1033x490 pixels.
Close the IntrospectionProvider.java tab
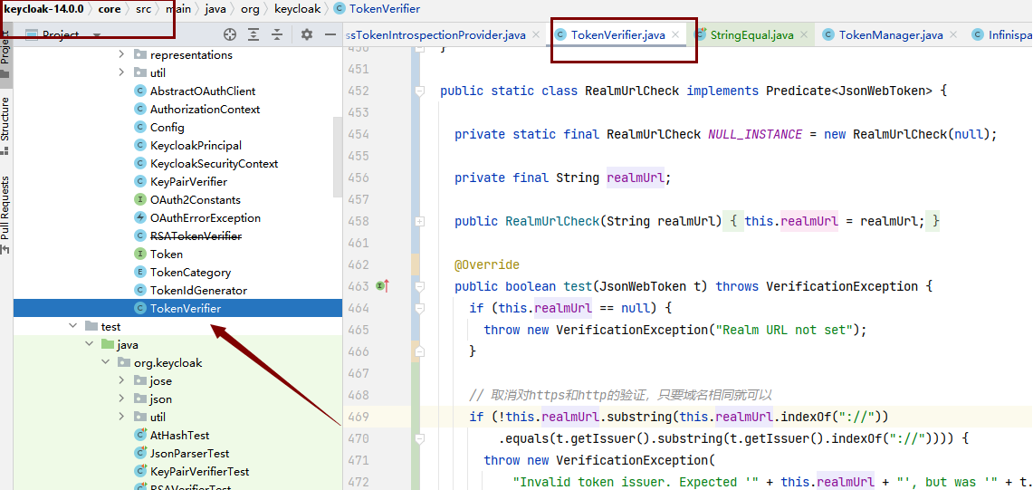[536, 35]
